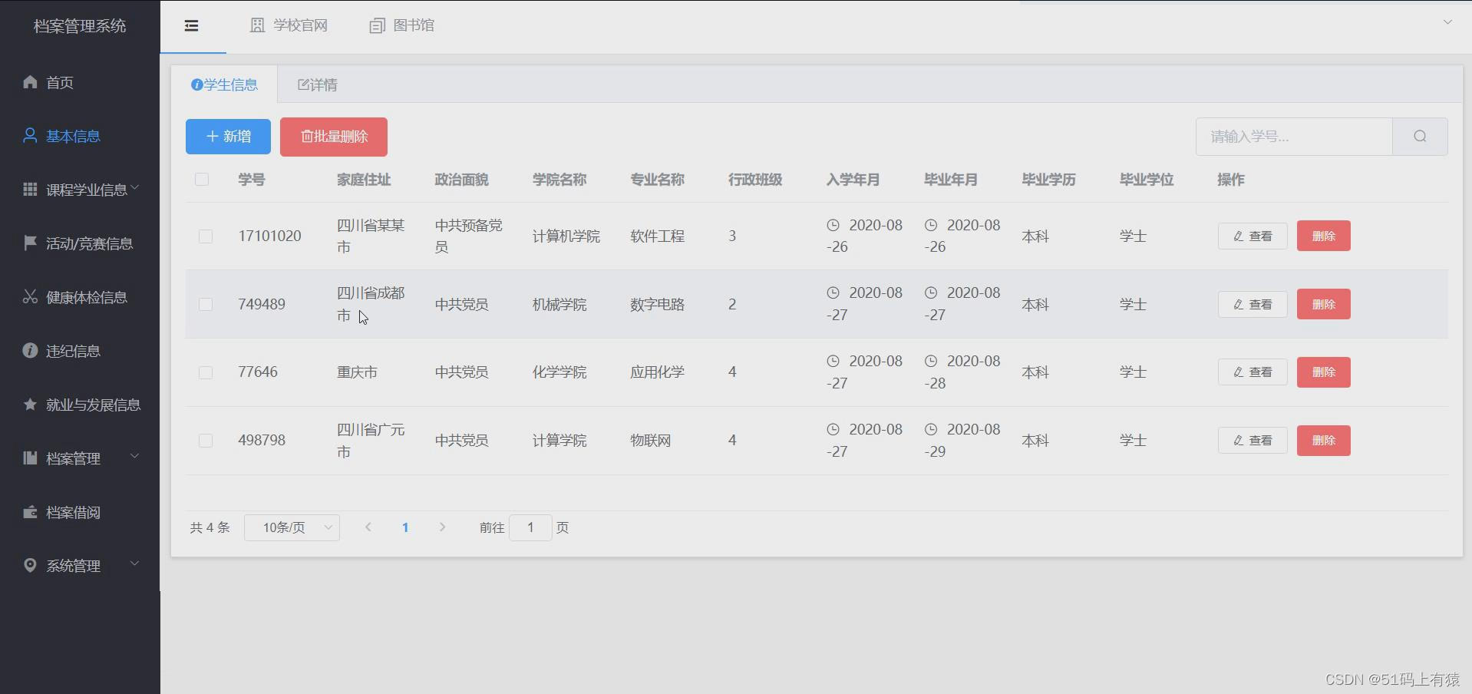
Task: Check the row checkbox for 498798
Action: (x=206, y=441)
